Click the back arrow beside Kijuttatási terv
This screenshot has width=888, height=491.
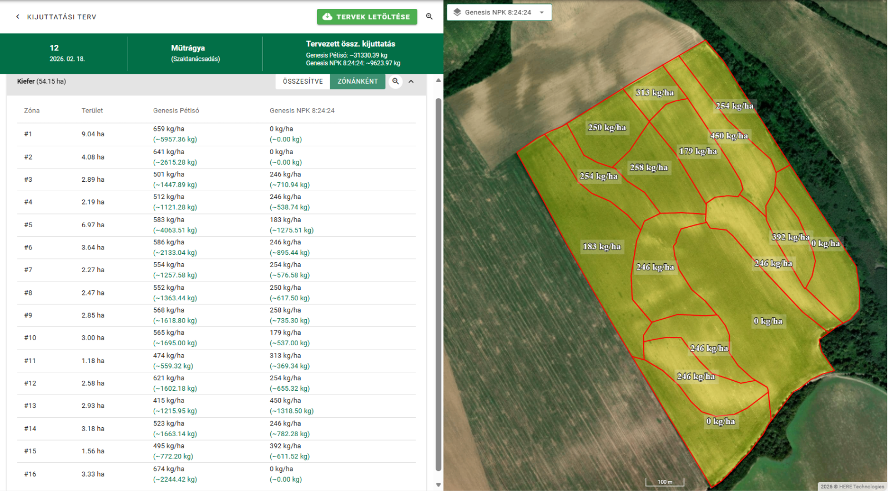click(18, 17)
